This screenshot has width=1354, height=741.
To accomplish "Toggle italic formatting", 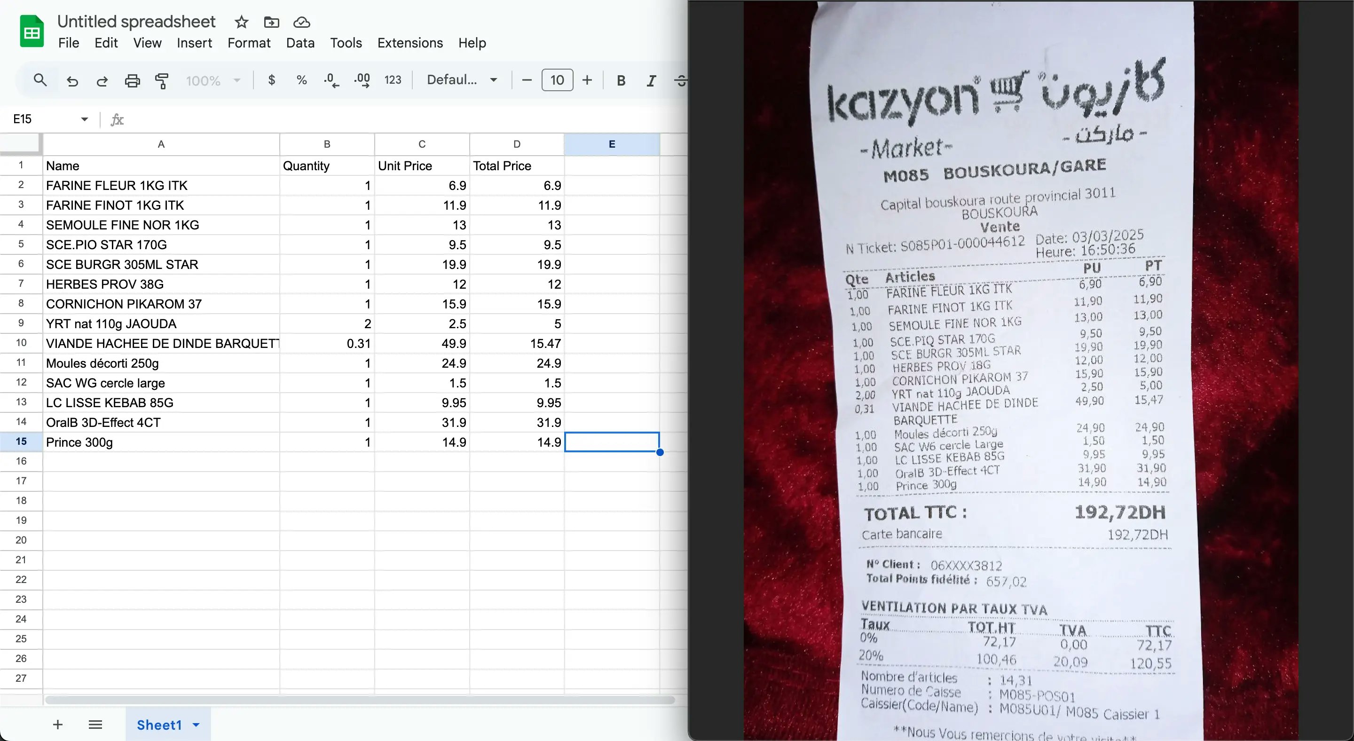I will 651,80.
